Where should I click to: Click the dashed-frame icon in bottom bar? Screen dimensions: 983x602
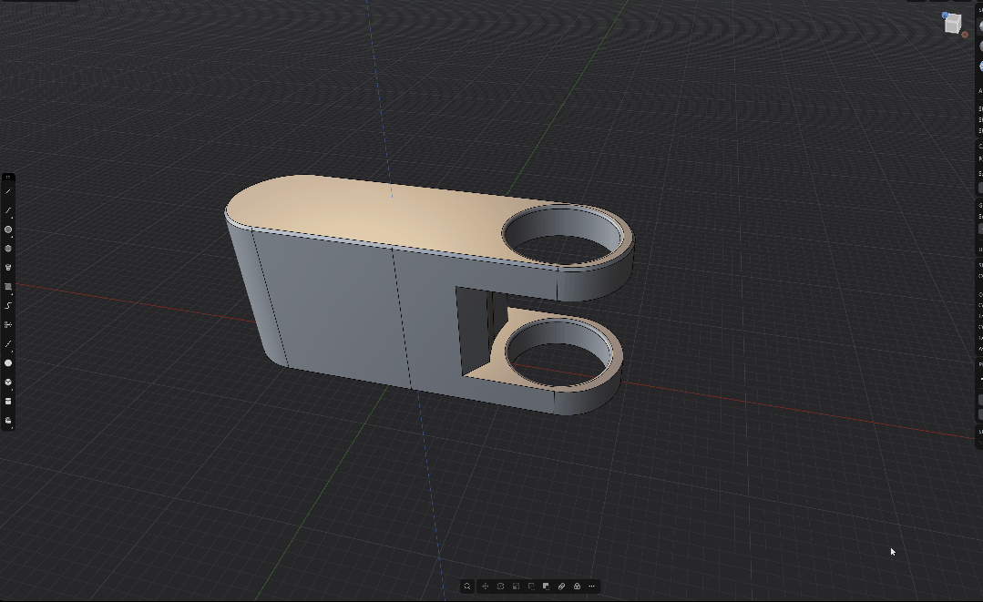[x=531, y=587]
